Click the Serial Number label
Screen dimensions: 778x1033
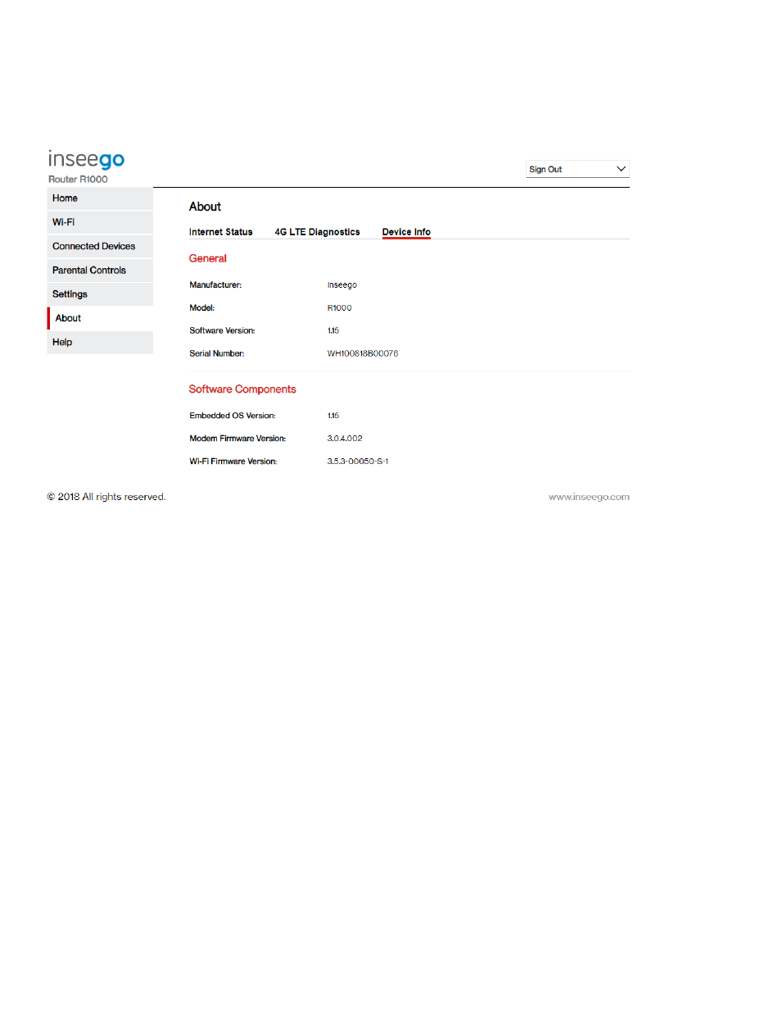(x=217, y=353)
